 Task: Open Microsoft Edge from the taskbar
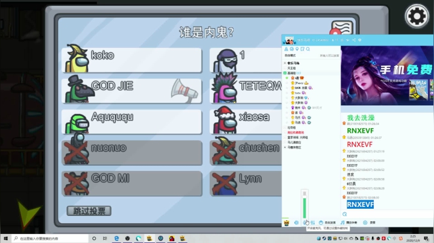pyautogui.click(x=116, y=238)
